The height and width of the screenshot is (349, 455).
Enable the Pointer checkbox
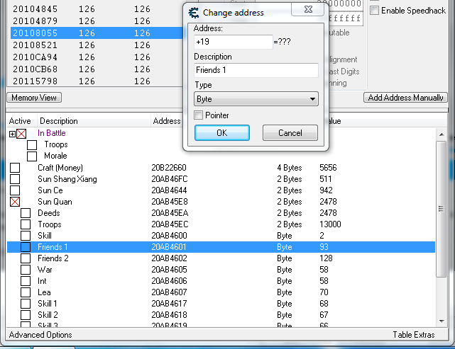pyautogui.click(x=199, y=115)
